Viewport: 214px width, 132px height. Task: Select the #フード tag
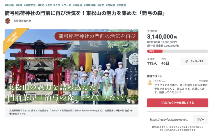[67, 5]
